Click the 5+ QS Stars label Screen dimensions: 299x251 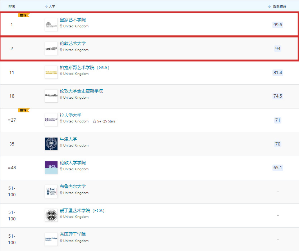coord(106,121)
